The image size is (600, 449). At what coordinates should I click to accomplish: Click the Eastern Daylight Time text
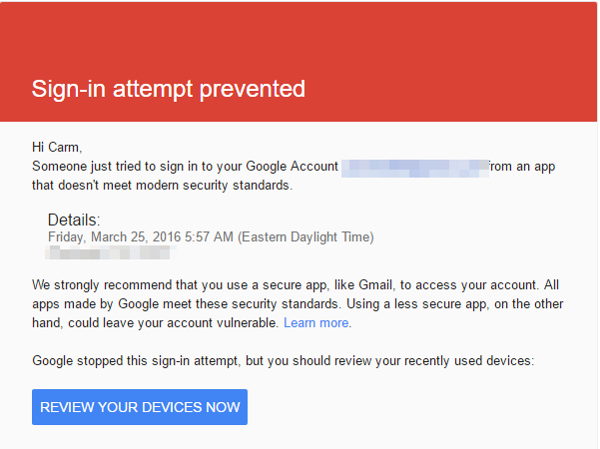(305, 237)
